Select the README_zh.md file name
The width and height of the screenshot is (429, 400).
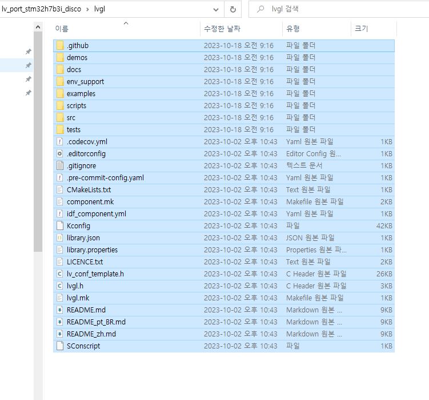click(91, 334)
